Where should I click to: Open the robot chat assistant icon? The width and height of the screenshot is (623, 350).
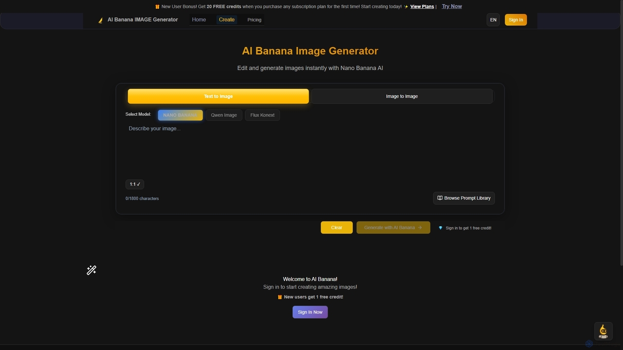pyautogui.click(x=604, y=331)
